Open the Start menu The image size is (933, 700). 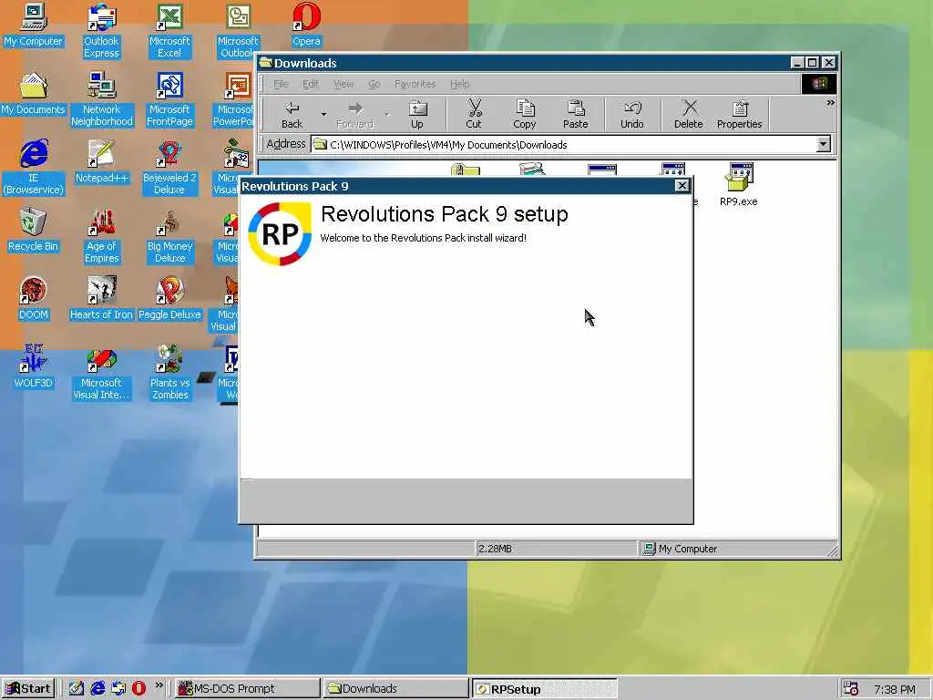click(x=28, y=689)
